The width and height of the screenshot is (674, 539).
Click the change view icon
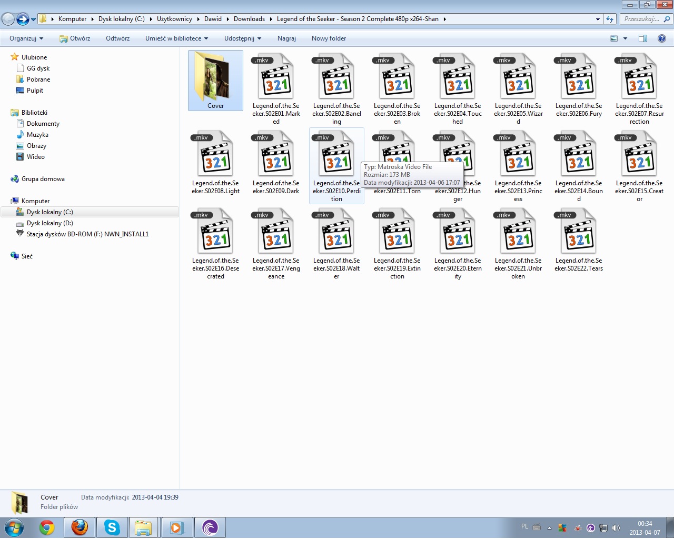click(614, 38)
